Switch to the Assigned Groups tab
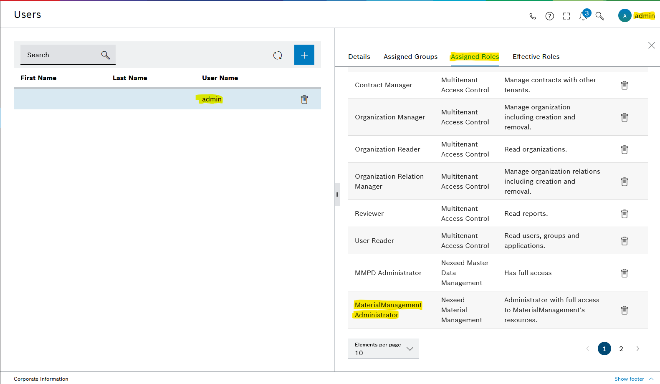 point(410,57)
